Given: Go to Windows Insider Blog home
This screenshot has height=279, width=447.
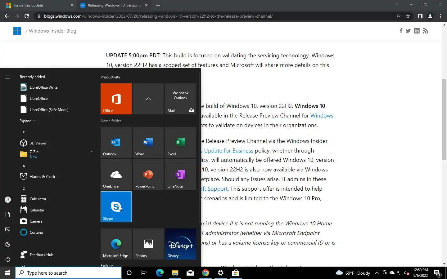Looking at the screenshot, I should (x=52, y=31).
